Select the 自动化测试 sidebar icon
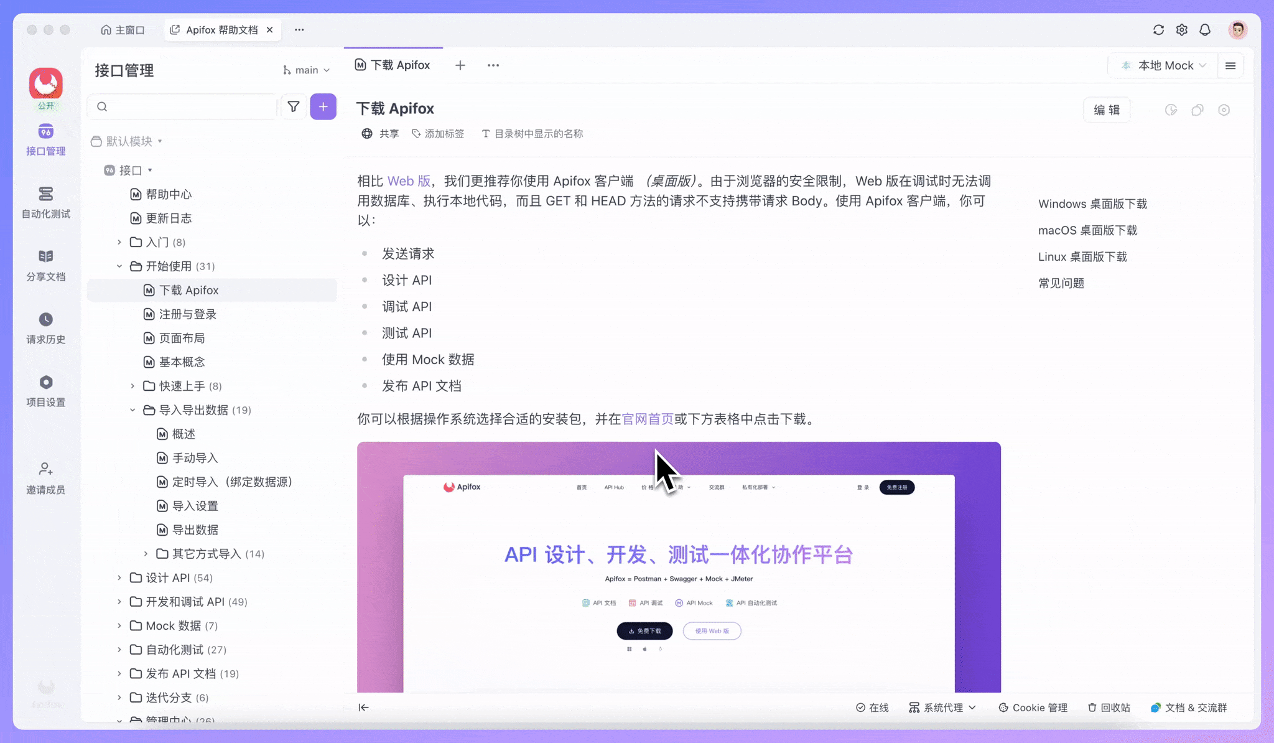 click(45, 202)
